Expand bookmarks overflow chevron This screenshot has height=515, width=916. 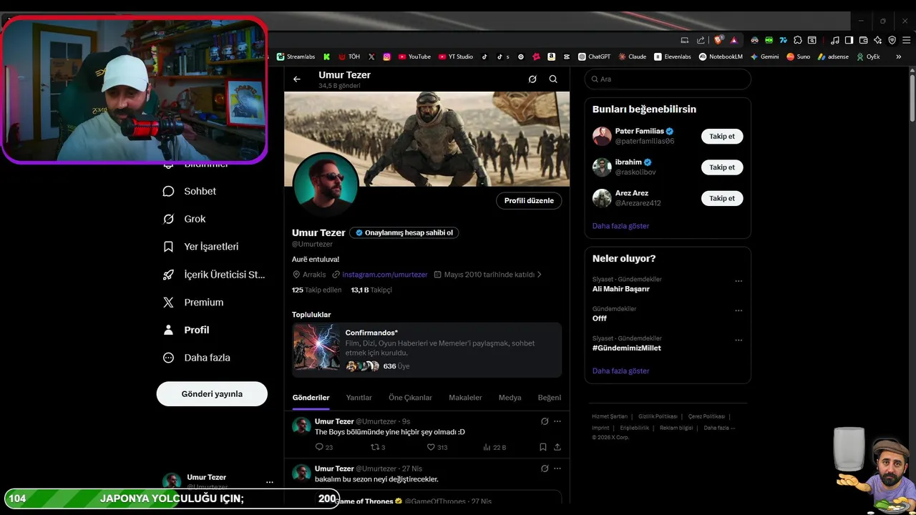point(899,57)
